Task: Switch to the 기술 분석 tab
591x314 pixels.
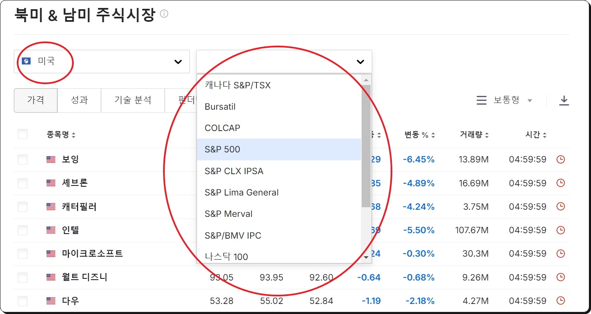Action: tap(133, 100)
